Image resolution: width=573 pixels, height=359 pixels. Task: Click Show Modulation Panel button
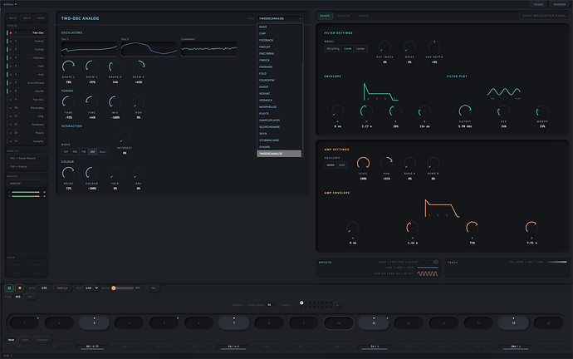[x=544, y=16]
